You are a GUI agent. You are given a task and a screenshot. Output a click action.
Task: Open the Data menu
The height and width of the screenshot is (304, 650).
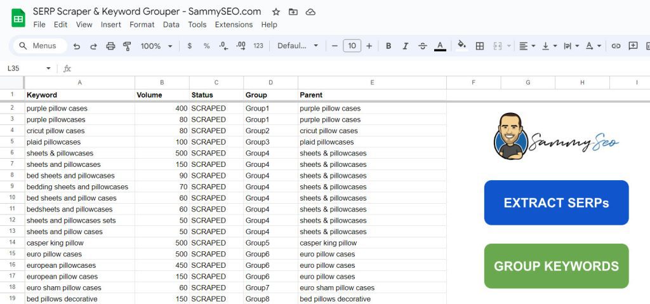[x=171, y=25]
